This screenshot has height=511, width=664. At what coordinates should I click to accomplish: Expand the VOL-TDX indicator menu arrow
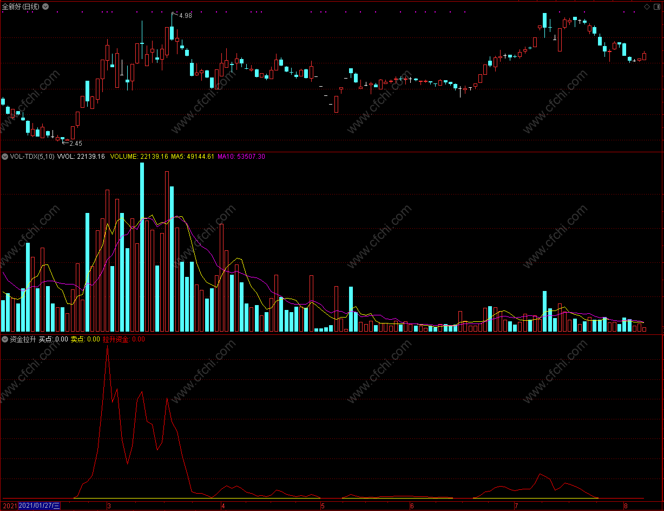tap(5, 157)
